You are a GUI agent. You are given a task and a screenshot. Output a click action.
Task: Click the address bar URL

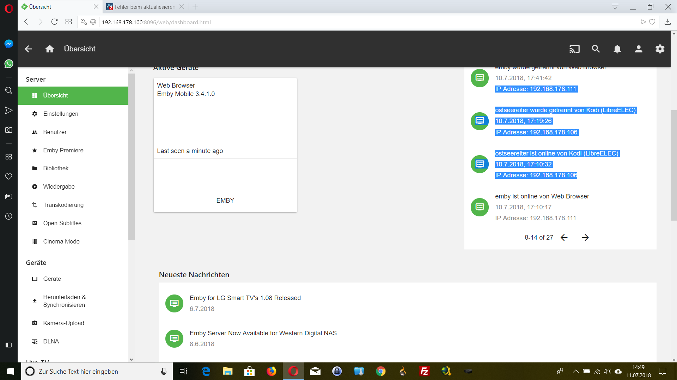(156, 22)
